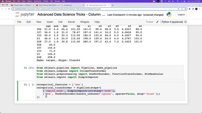Open the Apple menu

coord(3,1)
